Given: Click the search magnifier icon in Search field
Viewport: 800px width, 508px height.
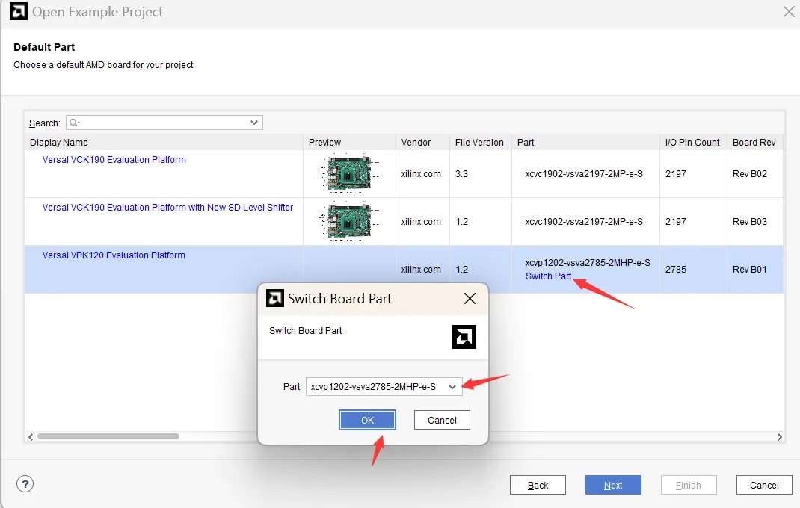Looking at the screenshot, I should pyautogui.click(x=75, y=123).
